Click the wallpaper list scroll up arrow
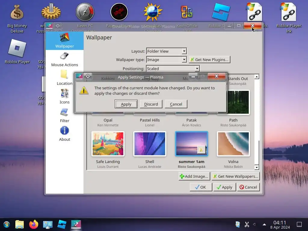The height and width of the screenshot is (231, 308). coord(257,77)
